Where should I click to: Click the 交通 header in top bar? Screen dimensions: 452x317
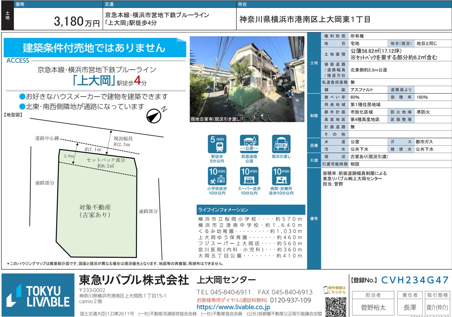pos(109,5)
